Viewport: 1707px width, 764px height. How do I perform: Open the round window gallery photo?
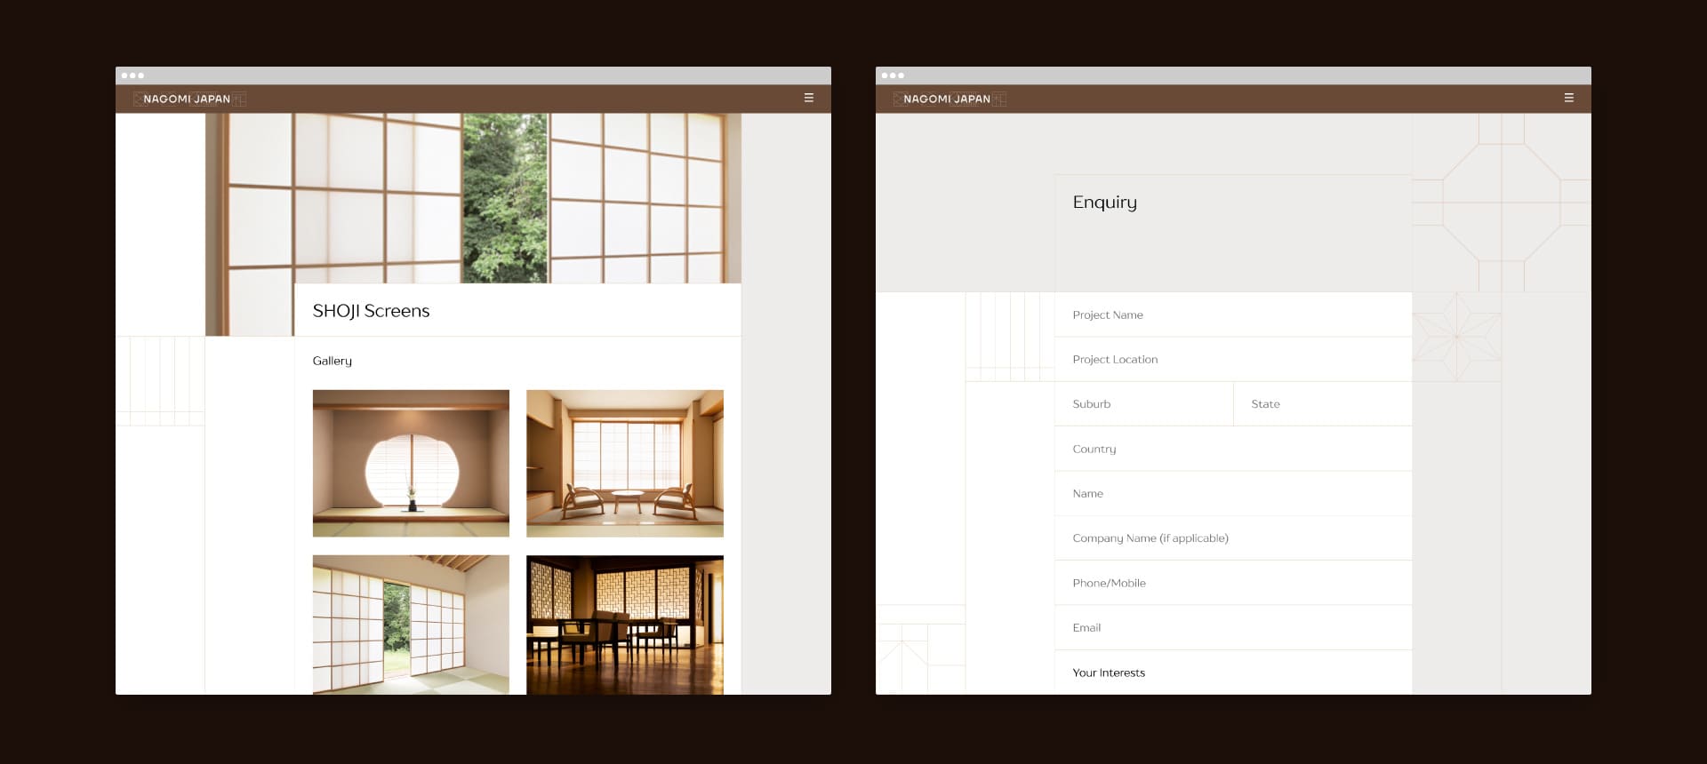411,463
